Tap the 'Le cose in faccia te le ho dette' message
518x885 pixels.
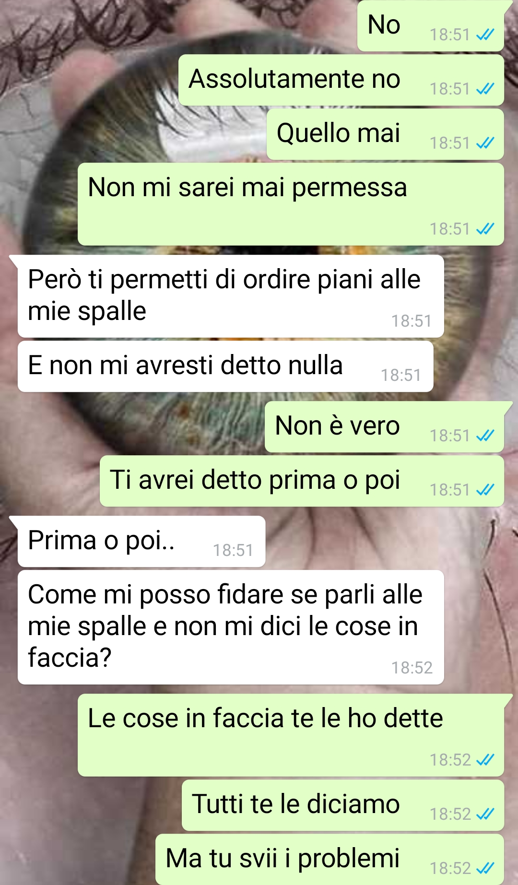tap(291, 735)
